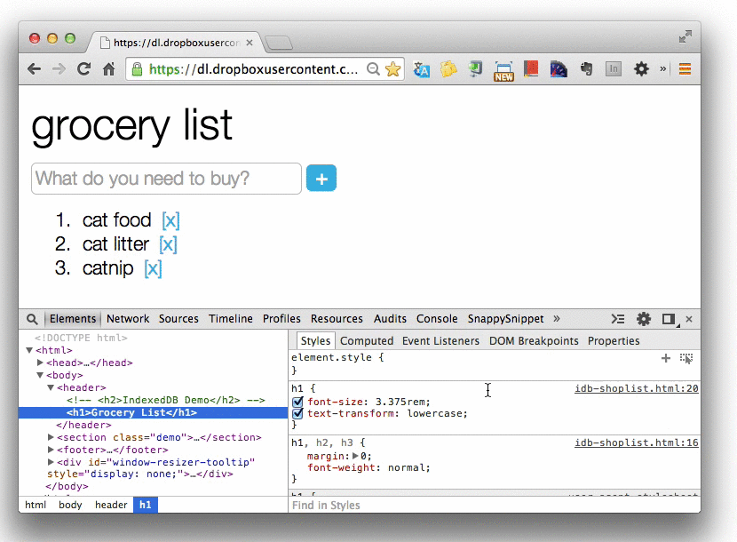
Task: Open DevTools settings gear
Action: 643,319
